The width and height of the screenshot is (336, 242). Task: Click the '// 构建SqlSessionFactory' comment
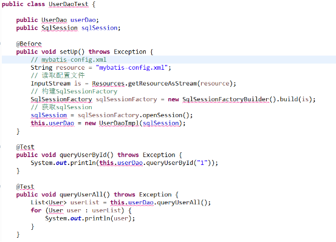point(74,92)
